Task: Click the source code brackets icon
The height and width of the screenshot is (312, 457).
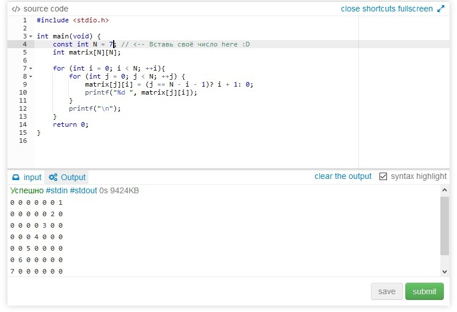Action: [x=16, y=9]
